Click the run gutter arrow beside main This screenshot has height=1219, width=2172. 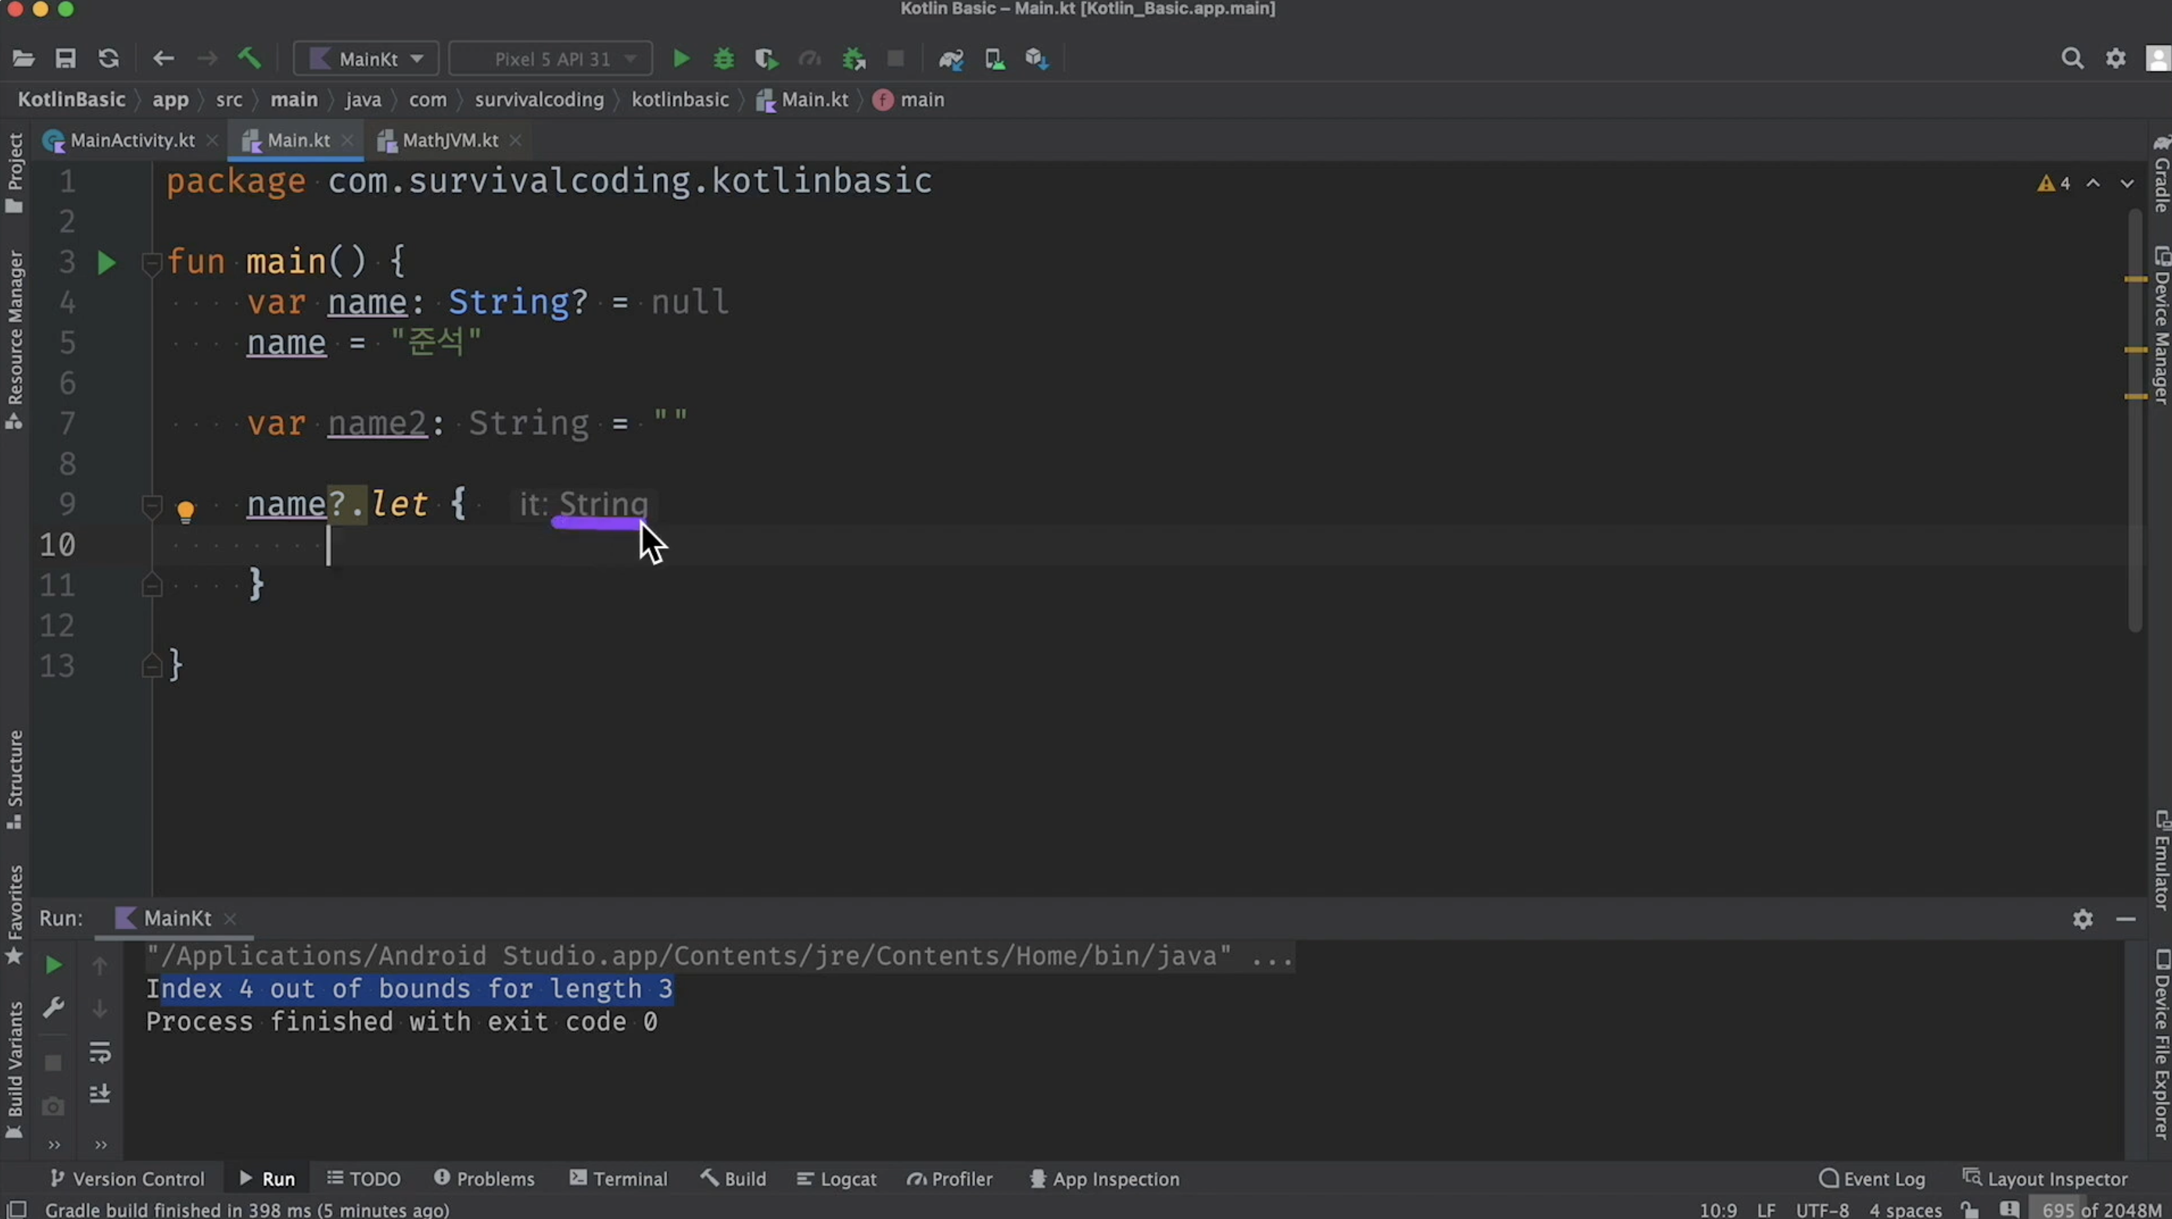106,263
